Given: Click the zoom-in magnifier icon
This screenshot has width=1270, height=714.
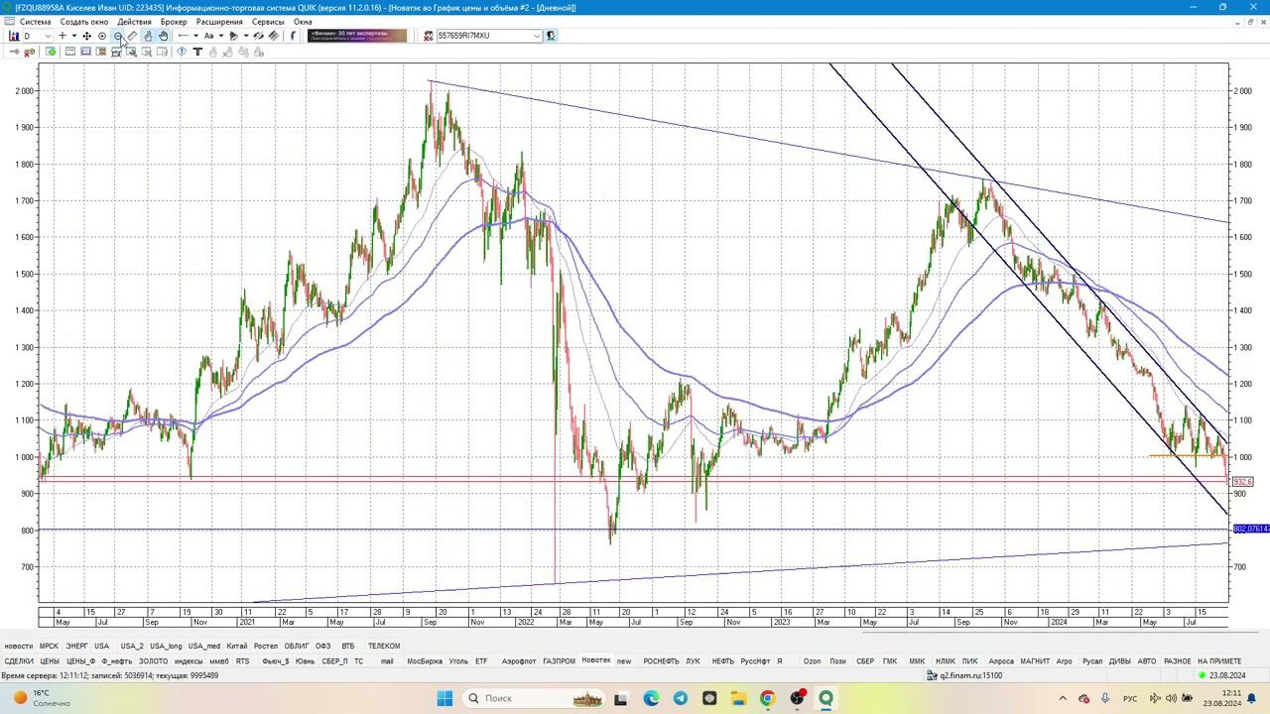Looking at the screenshot, I should coord(102,36).
